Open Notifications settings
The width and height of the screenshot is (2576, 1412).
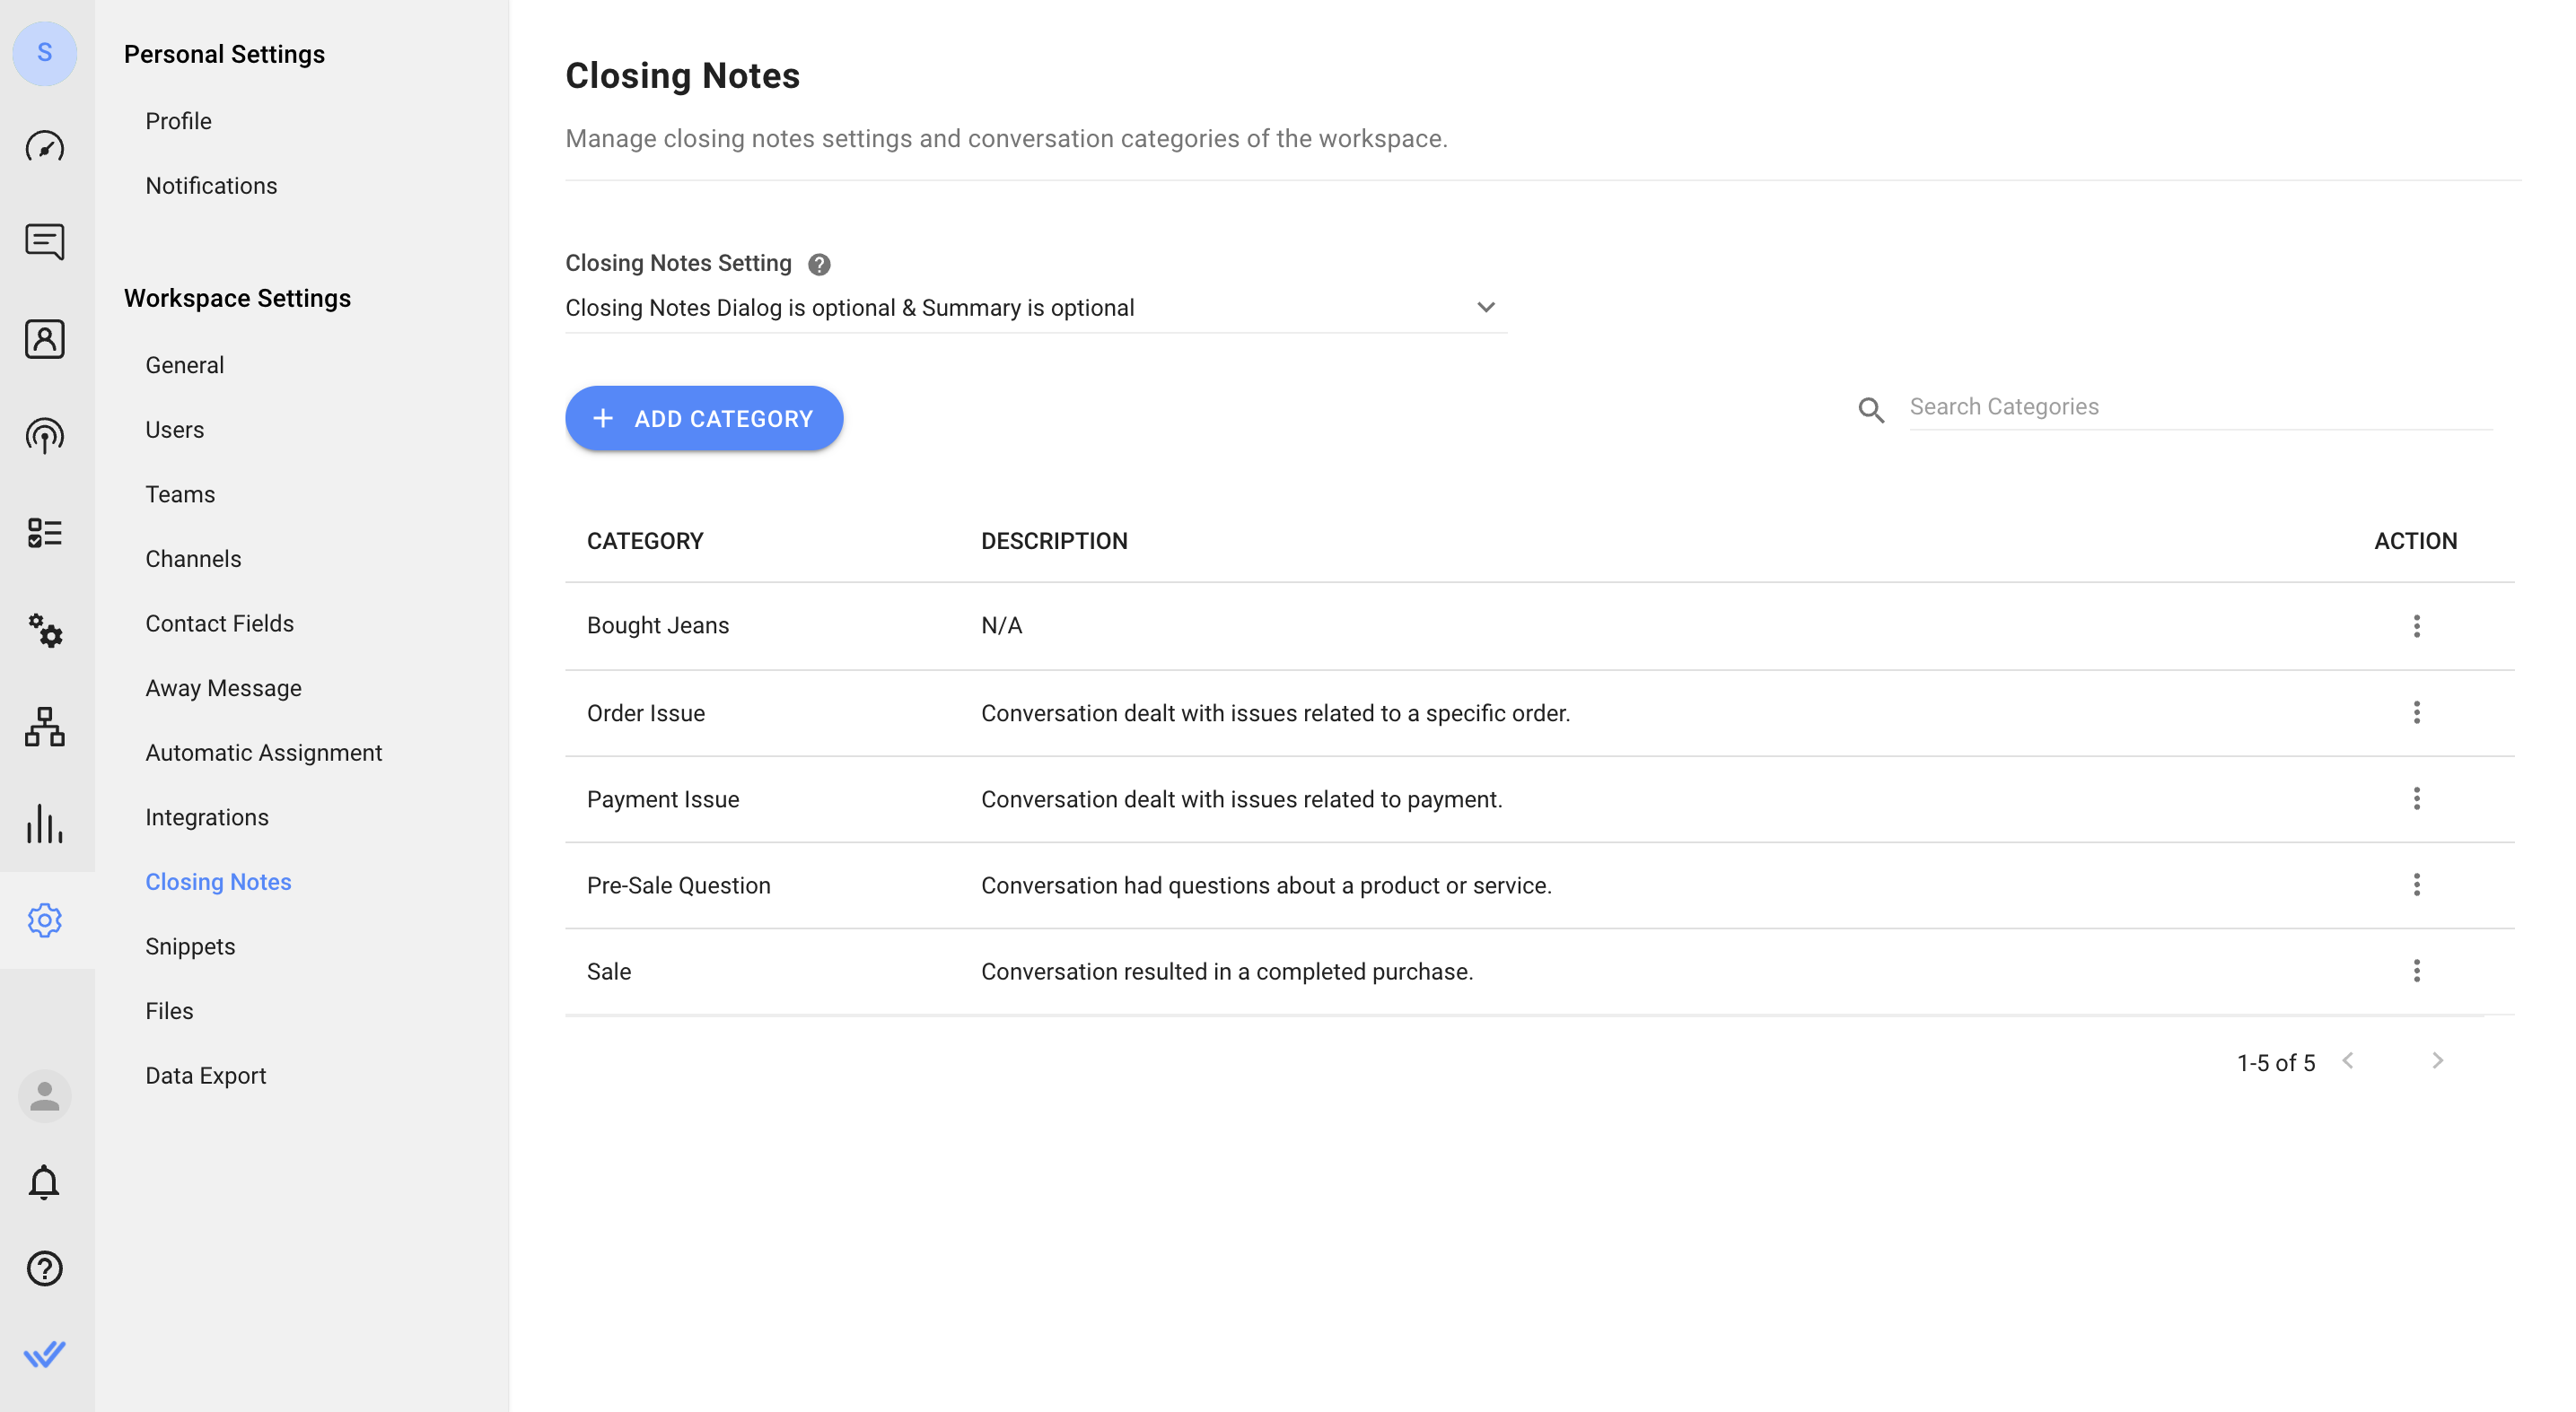211,186
